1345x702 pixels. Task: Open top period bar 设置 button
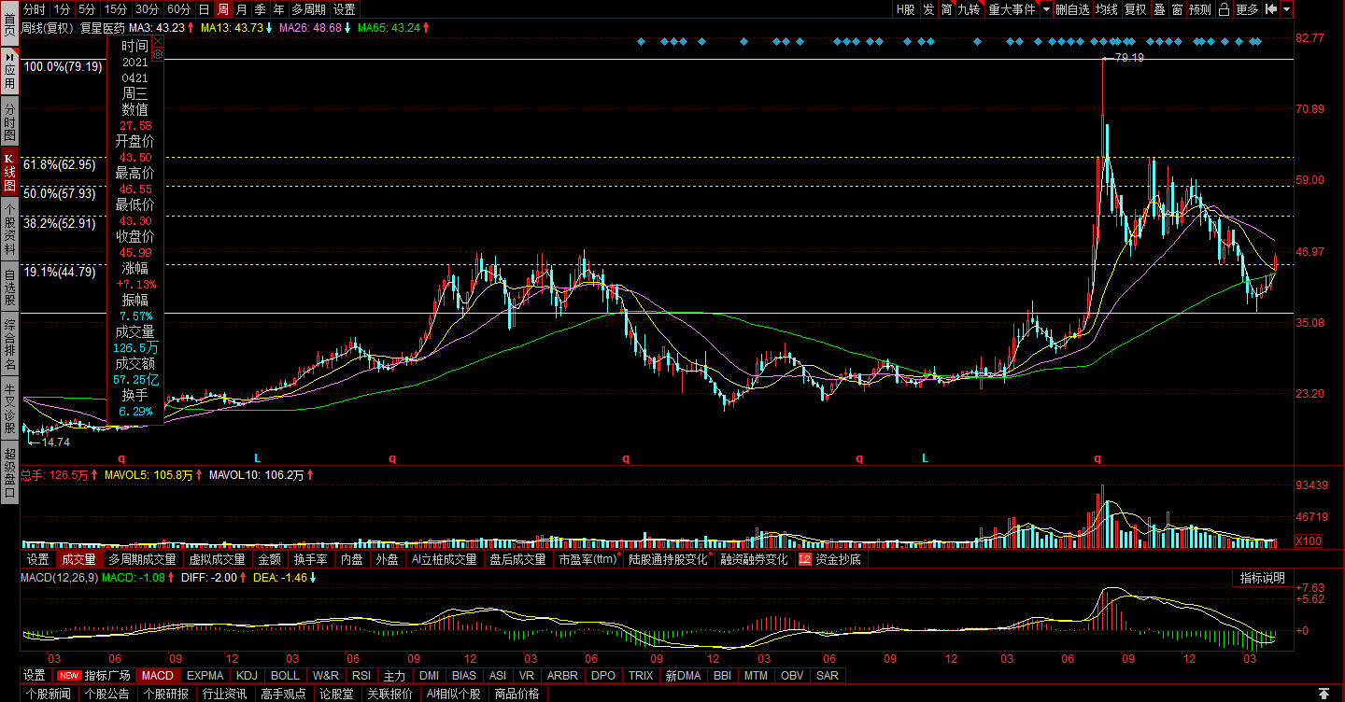pyautogui.click(x=345, y=9)
